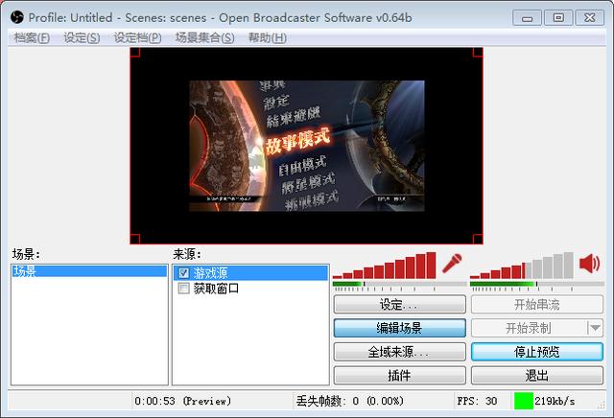Click the green bitrate status indicator
This screenshot has width=614, height=418.
click(x=523, y=401)
